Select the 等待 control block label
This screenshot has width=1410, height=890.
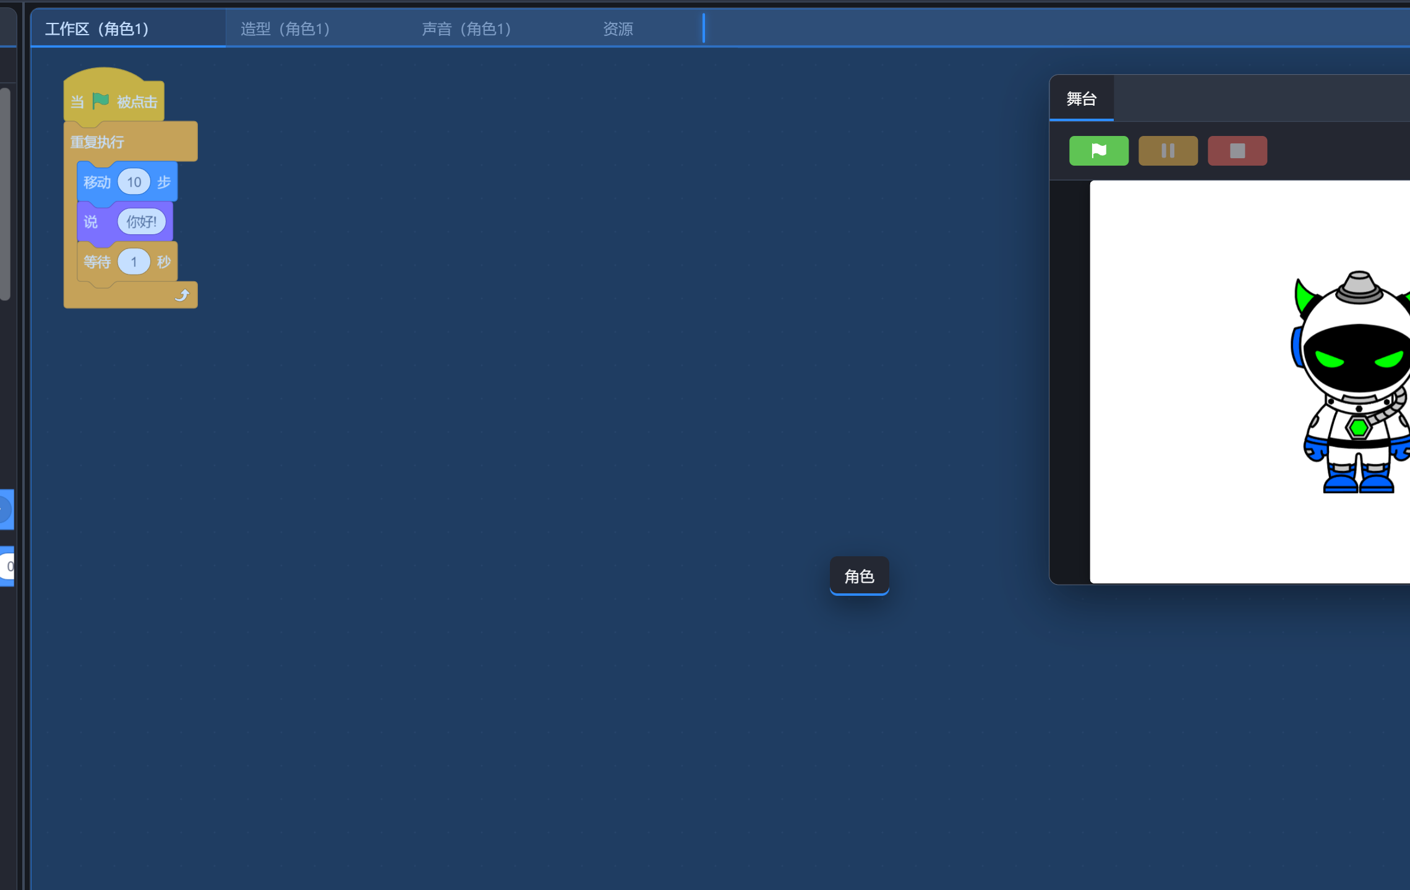(x=97, y=262)
